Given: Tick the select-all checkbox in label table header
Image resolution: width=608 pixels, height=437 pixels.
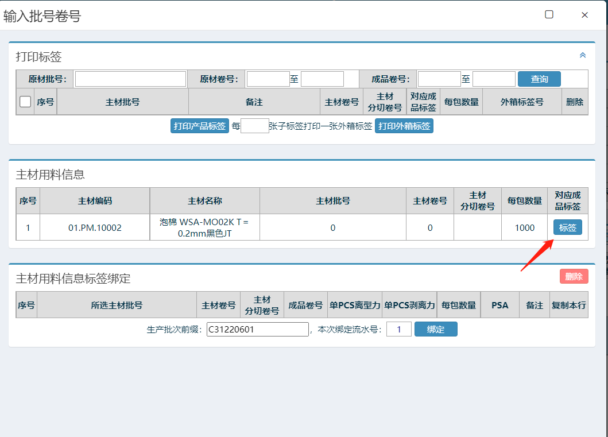Looking at the screenshot, I should 25,102.
